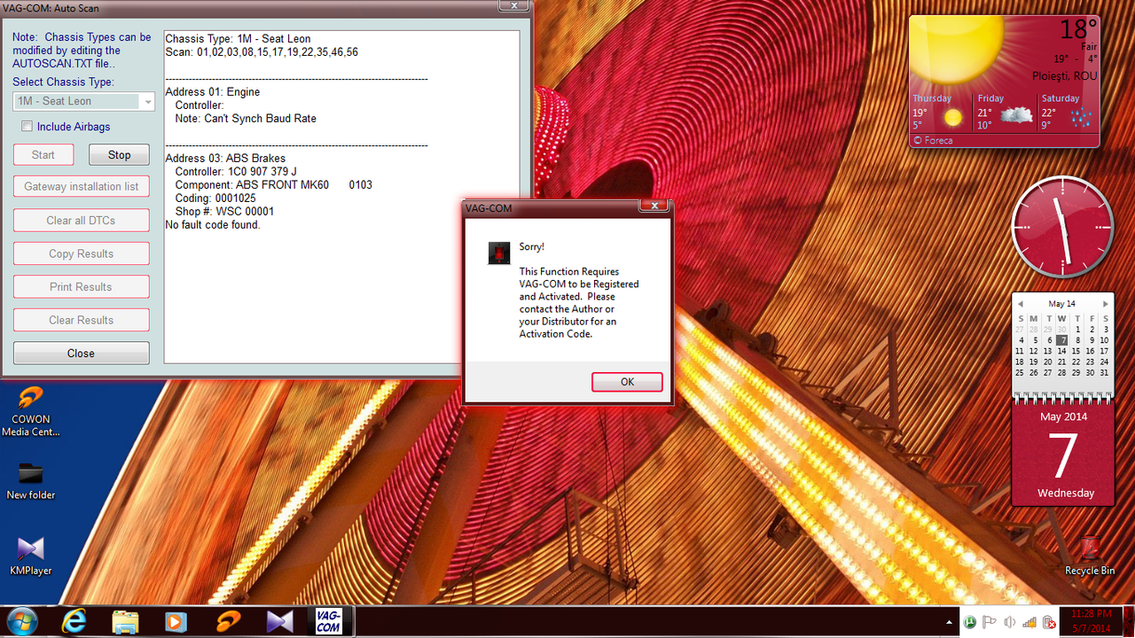Click the KMPlayer taskbar icon
Image resolution: width=1135 pixels, height=638 pixels.
point(279,622)
